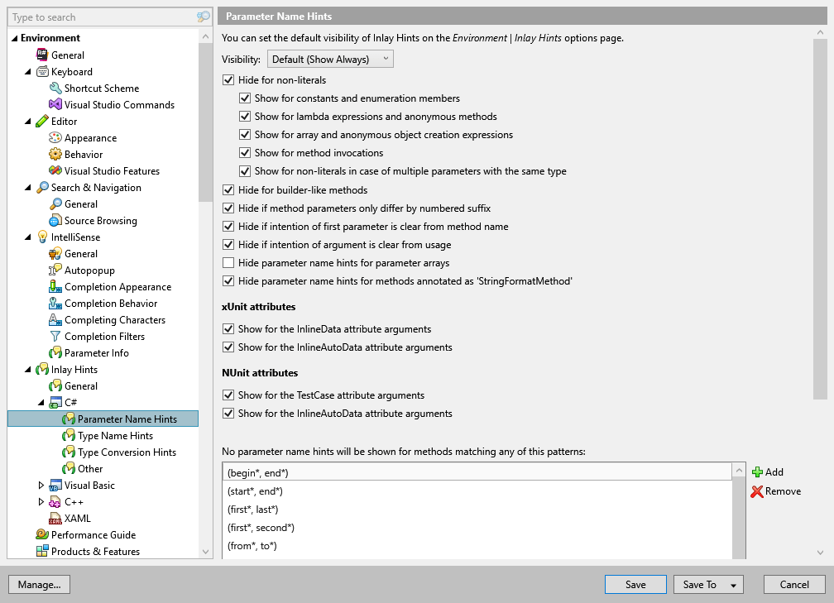Uncheck Hide for builder-like methods

[x=228, y=190]
